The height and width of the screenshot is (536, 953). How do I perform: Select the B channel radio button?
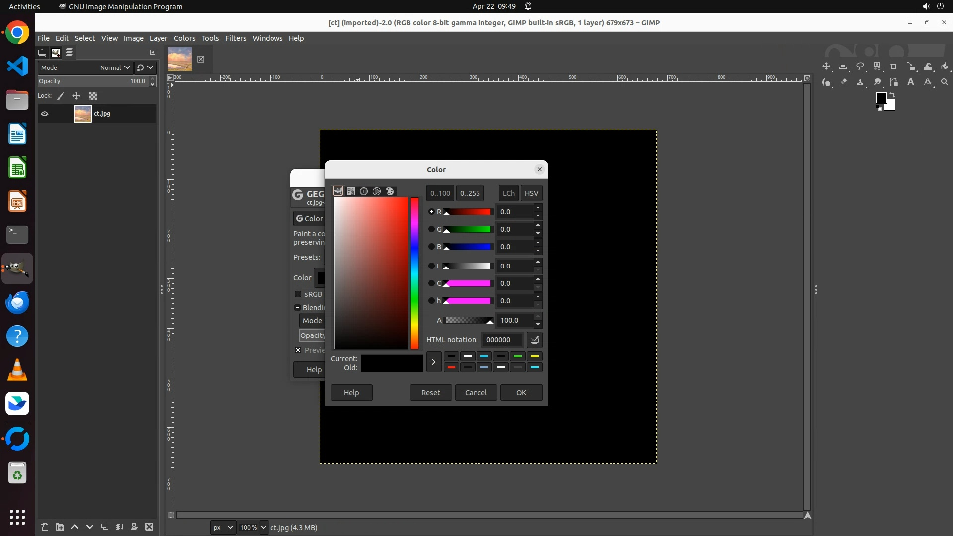coord(431,247)
